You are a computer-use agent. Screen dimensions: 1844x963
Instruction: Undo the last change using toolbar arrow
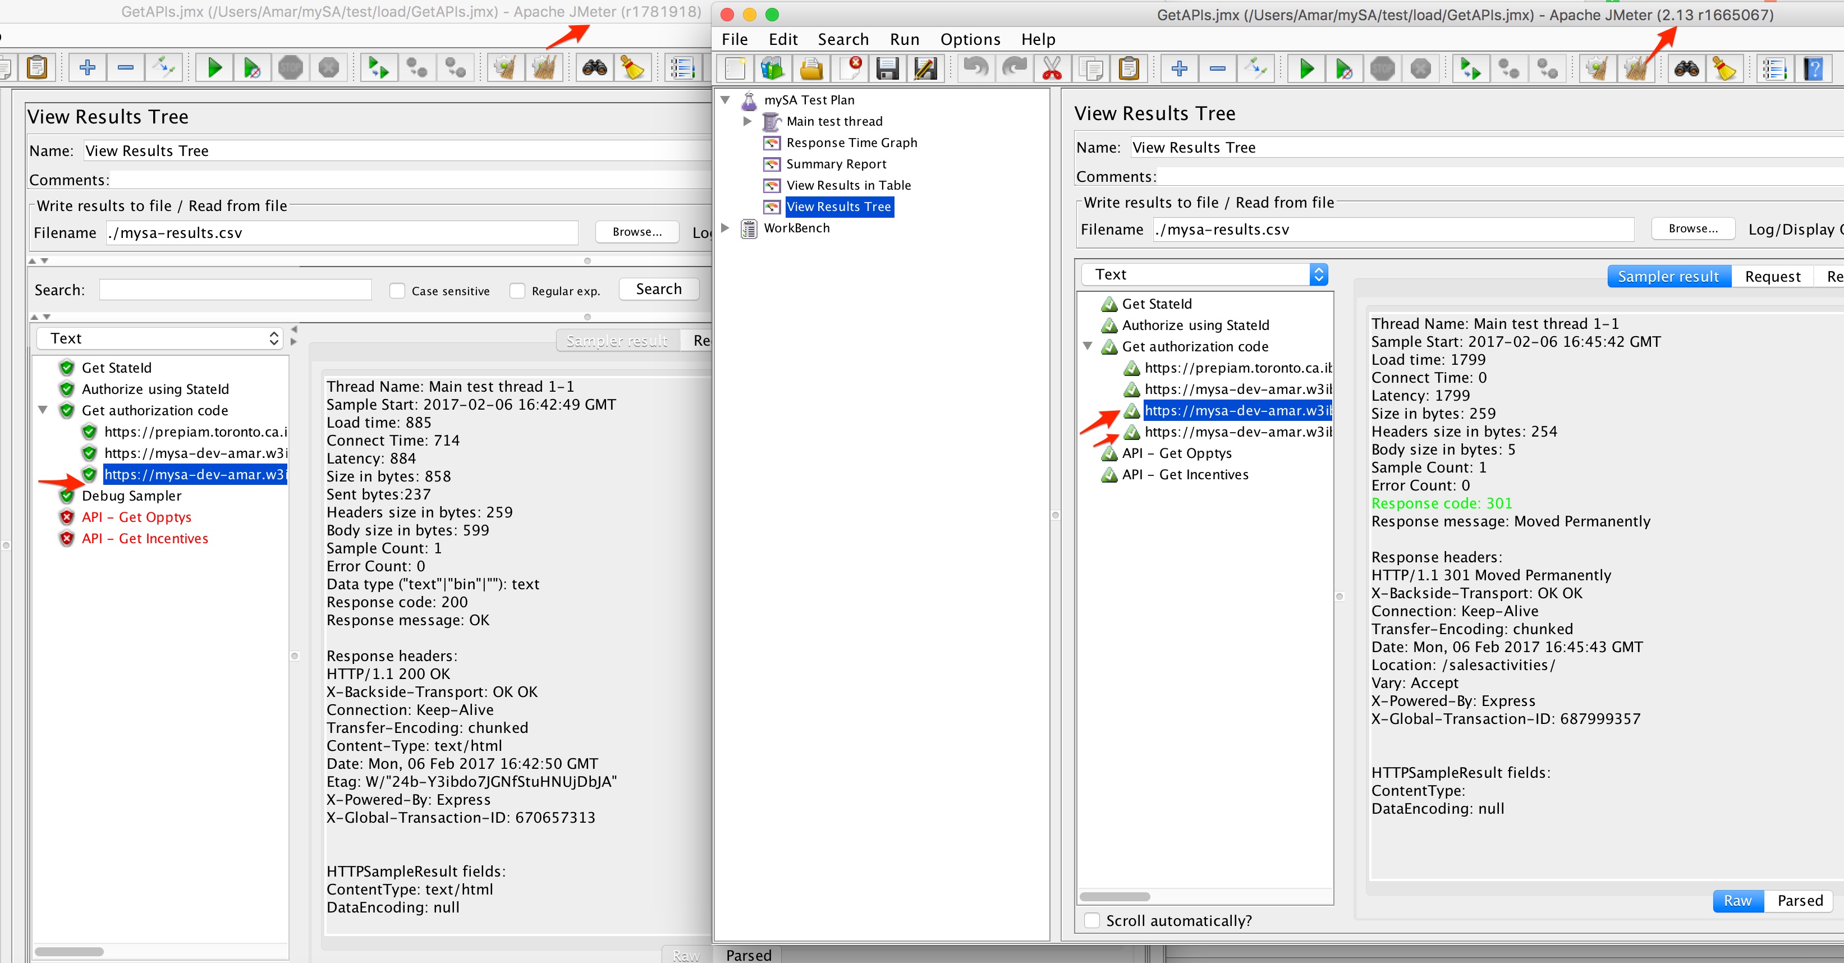975,68
